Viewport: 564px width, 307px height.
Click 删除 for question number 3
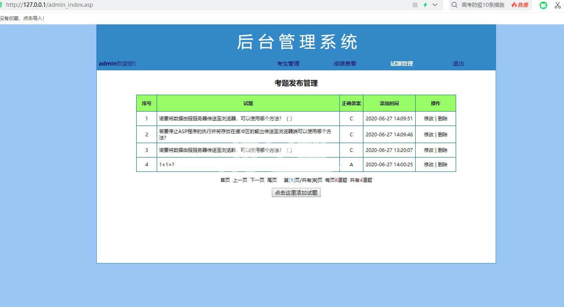tap(442, 150)
